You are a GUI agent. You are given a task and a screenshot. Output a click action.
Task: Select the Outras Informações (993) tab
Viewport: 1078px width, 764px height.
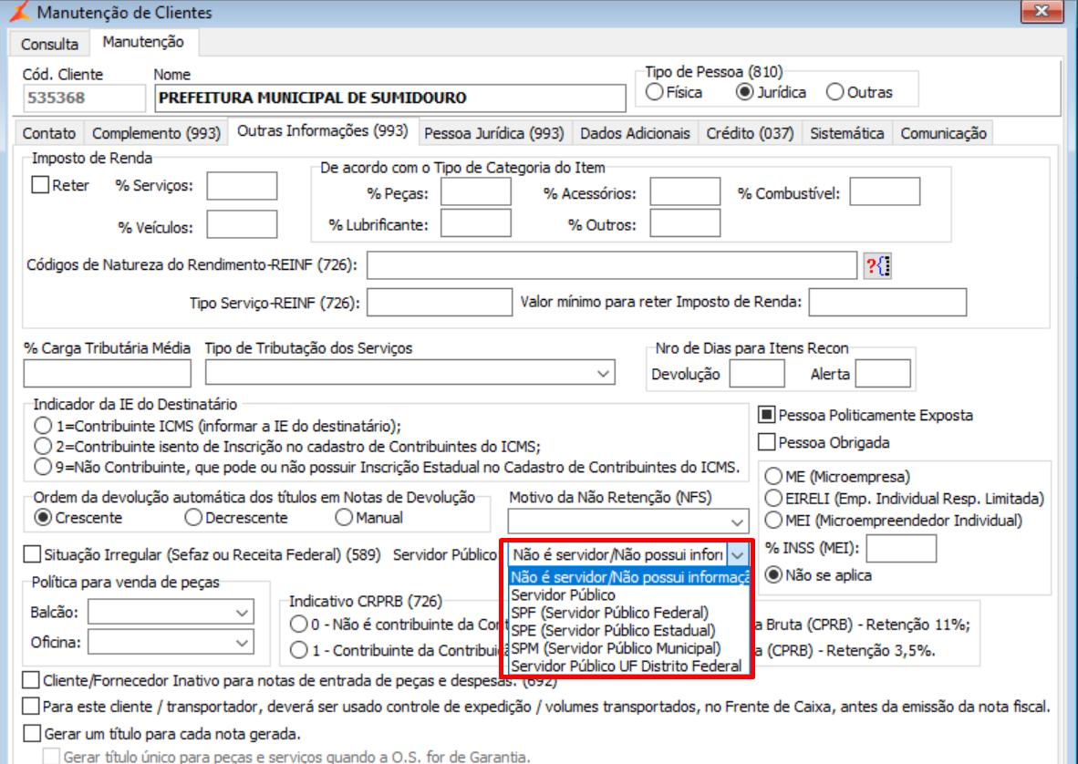323,130
